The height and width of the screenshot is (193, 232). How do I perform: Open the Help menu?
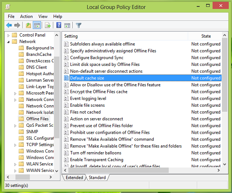click(58, 16)
